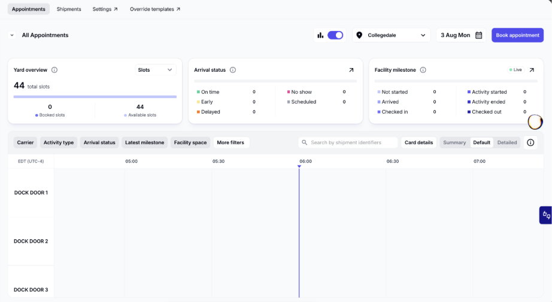
Task: Select the Detailed card view option
Action: [507, 142]
